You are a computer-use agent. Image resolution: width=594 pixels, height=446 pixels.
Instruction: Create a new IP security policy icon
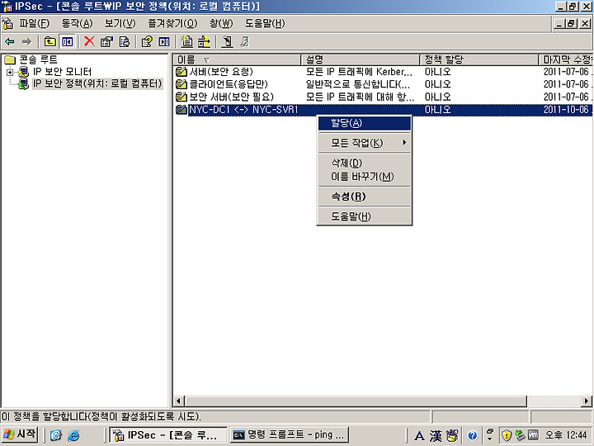click(186, 42)
